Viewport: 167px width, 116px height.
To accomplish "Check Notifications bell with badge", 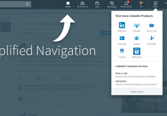I will [126, 5].
